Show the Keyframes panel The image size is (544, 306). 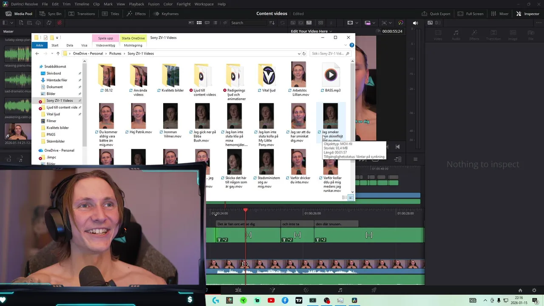coord(166,14)
